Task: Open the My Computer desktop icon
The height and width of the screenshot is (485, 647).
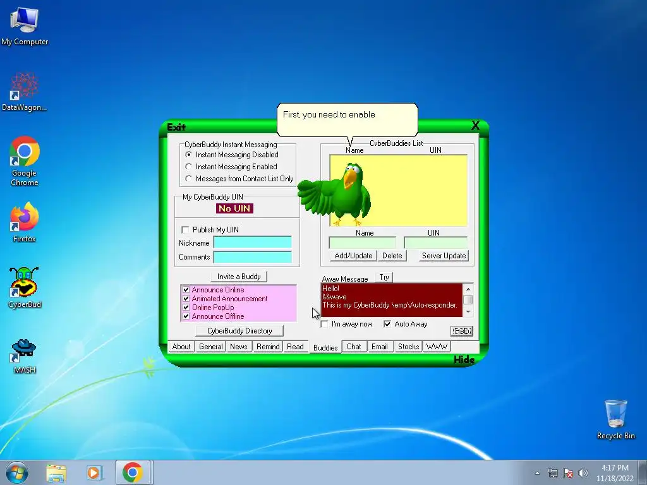Action: [25, 26]
